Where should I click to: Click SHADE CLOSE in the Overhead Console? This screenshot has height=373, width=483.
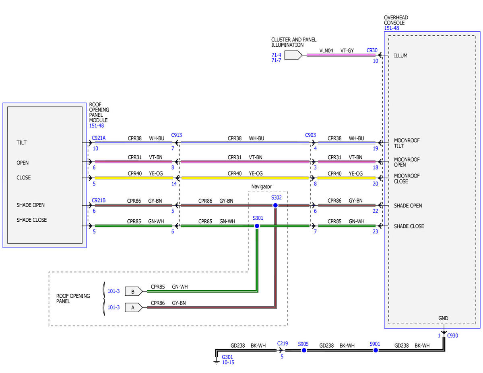(409, 226)
